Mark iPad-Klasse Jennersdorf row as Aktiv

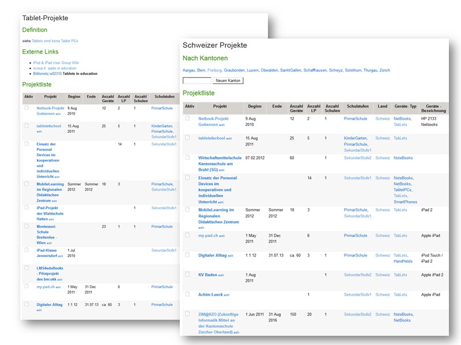point(27,250)
